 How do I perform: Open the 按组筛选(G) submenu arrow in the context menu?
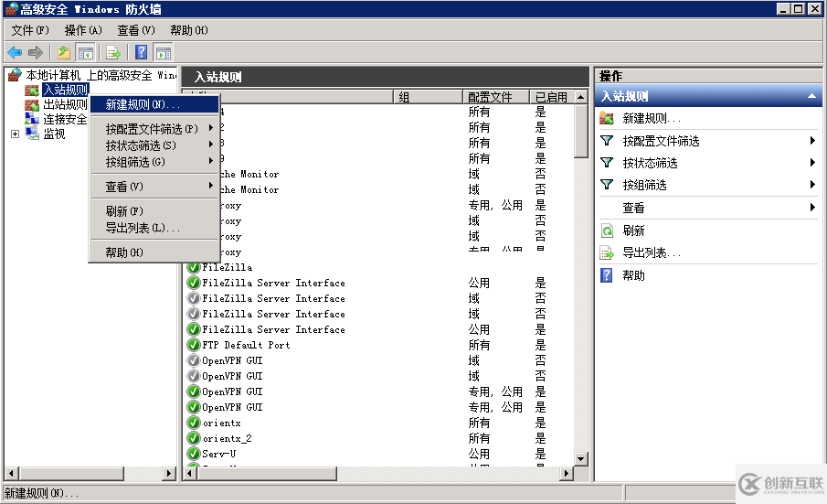(210, 160)
